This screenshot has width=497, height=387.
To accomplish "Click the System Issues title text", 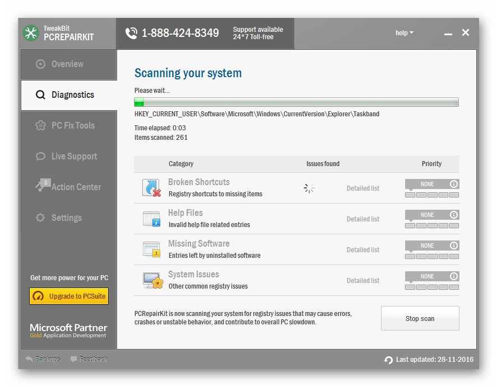I will [x=193, y=274].
